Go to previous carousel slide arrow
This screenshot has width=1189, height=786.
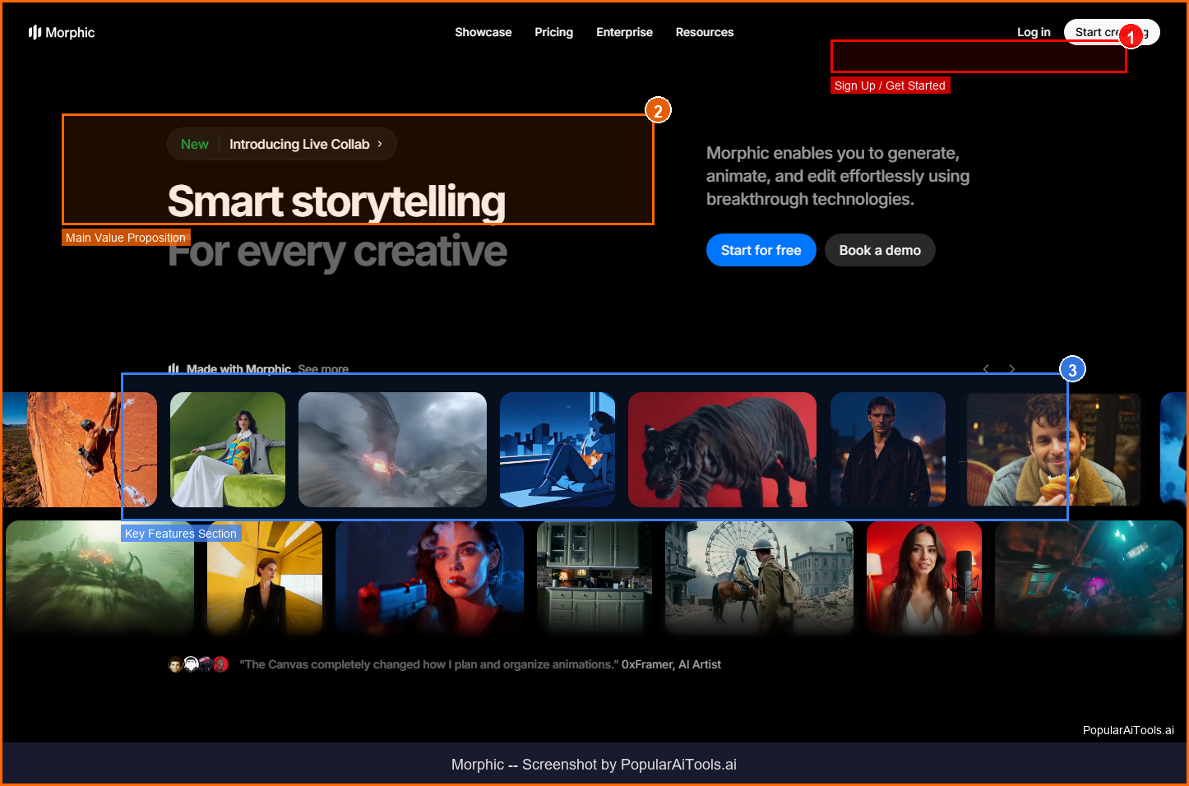[986, 369]
